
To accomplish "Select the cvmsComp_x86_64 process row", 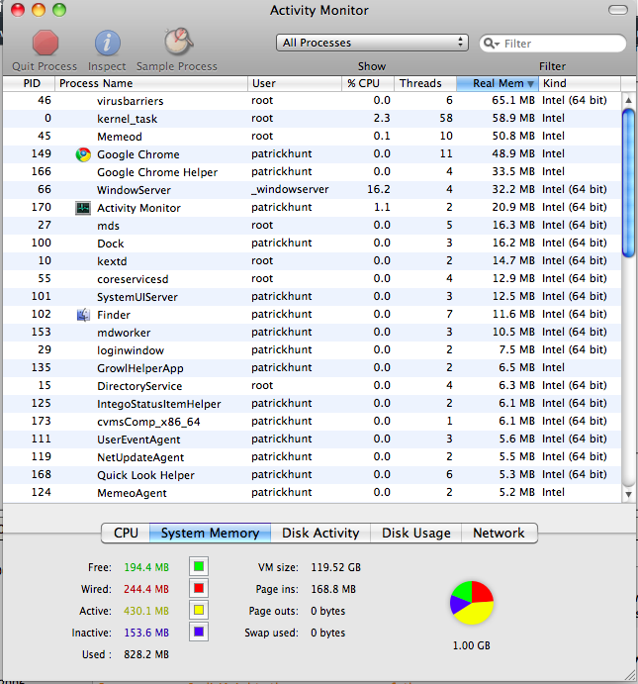I will 312,422.
